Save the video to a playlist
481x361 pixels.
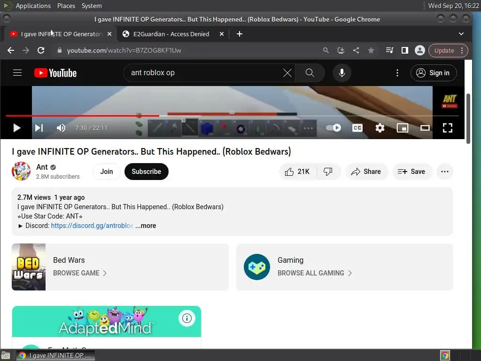pyautogui.click(x=411, y=172)
